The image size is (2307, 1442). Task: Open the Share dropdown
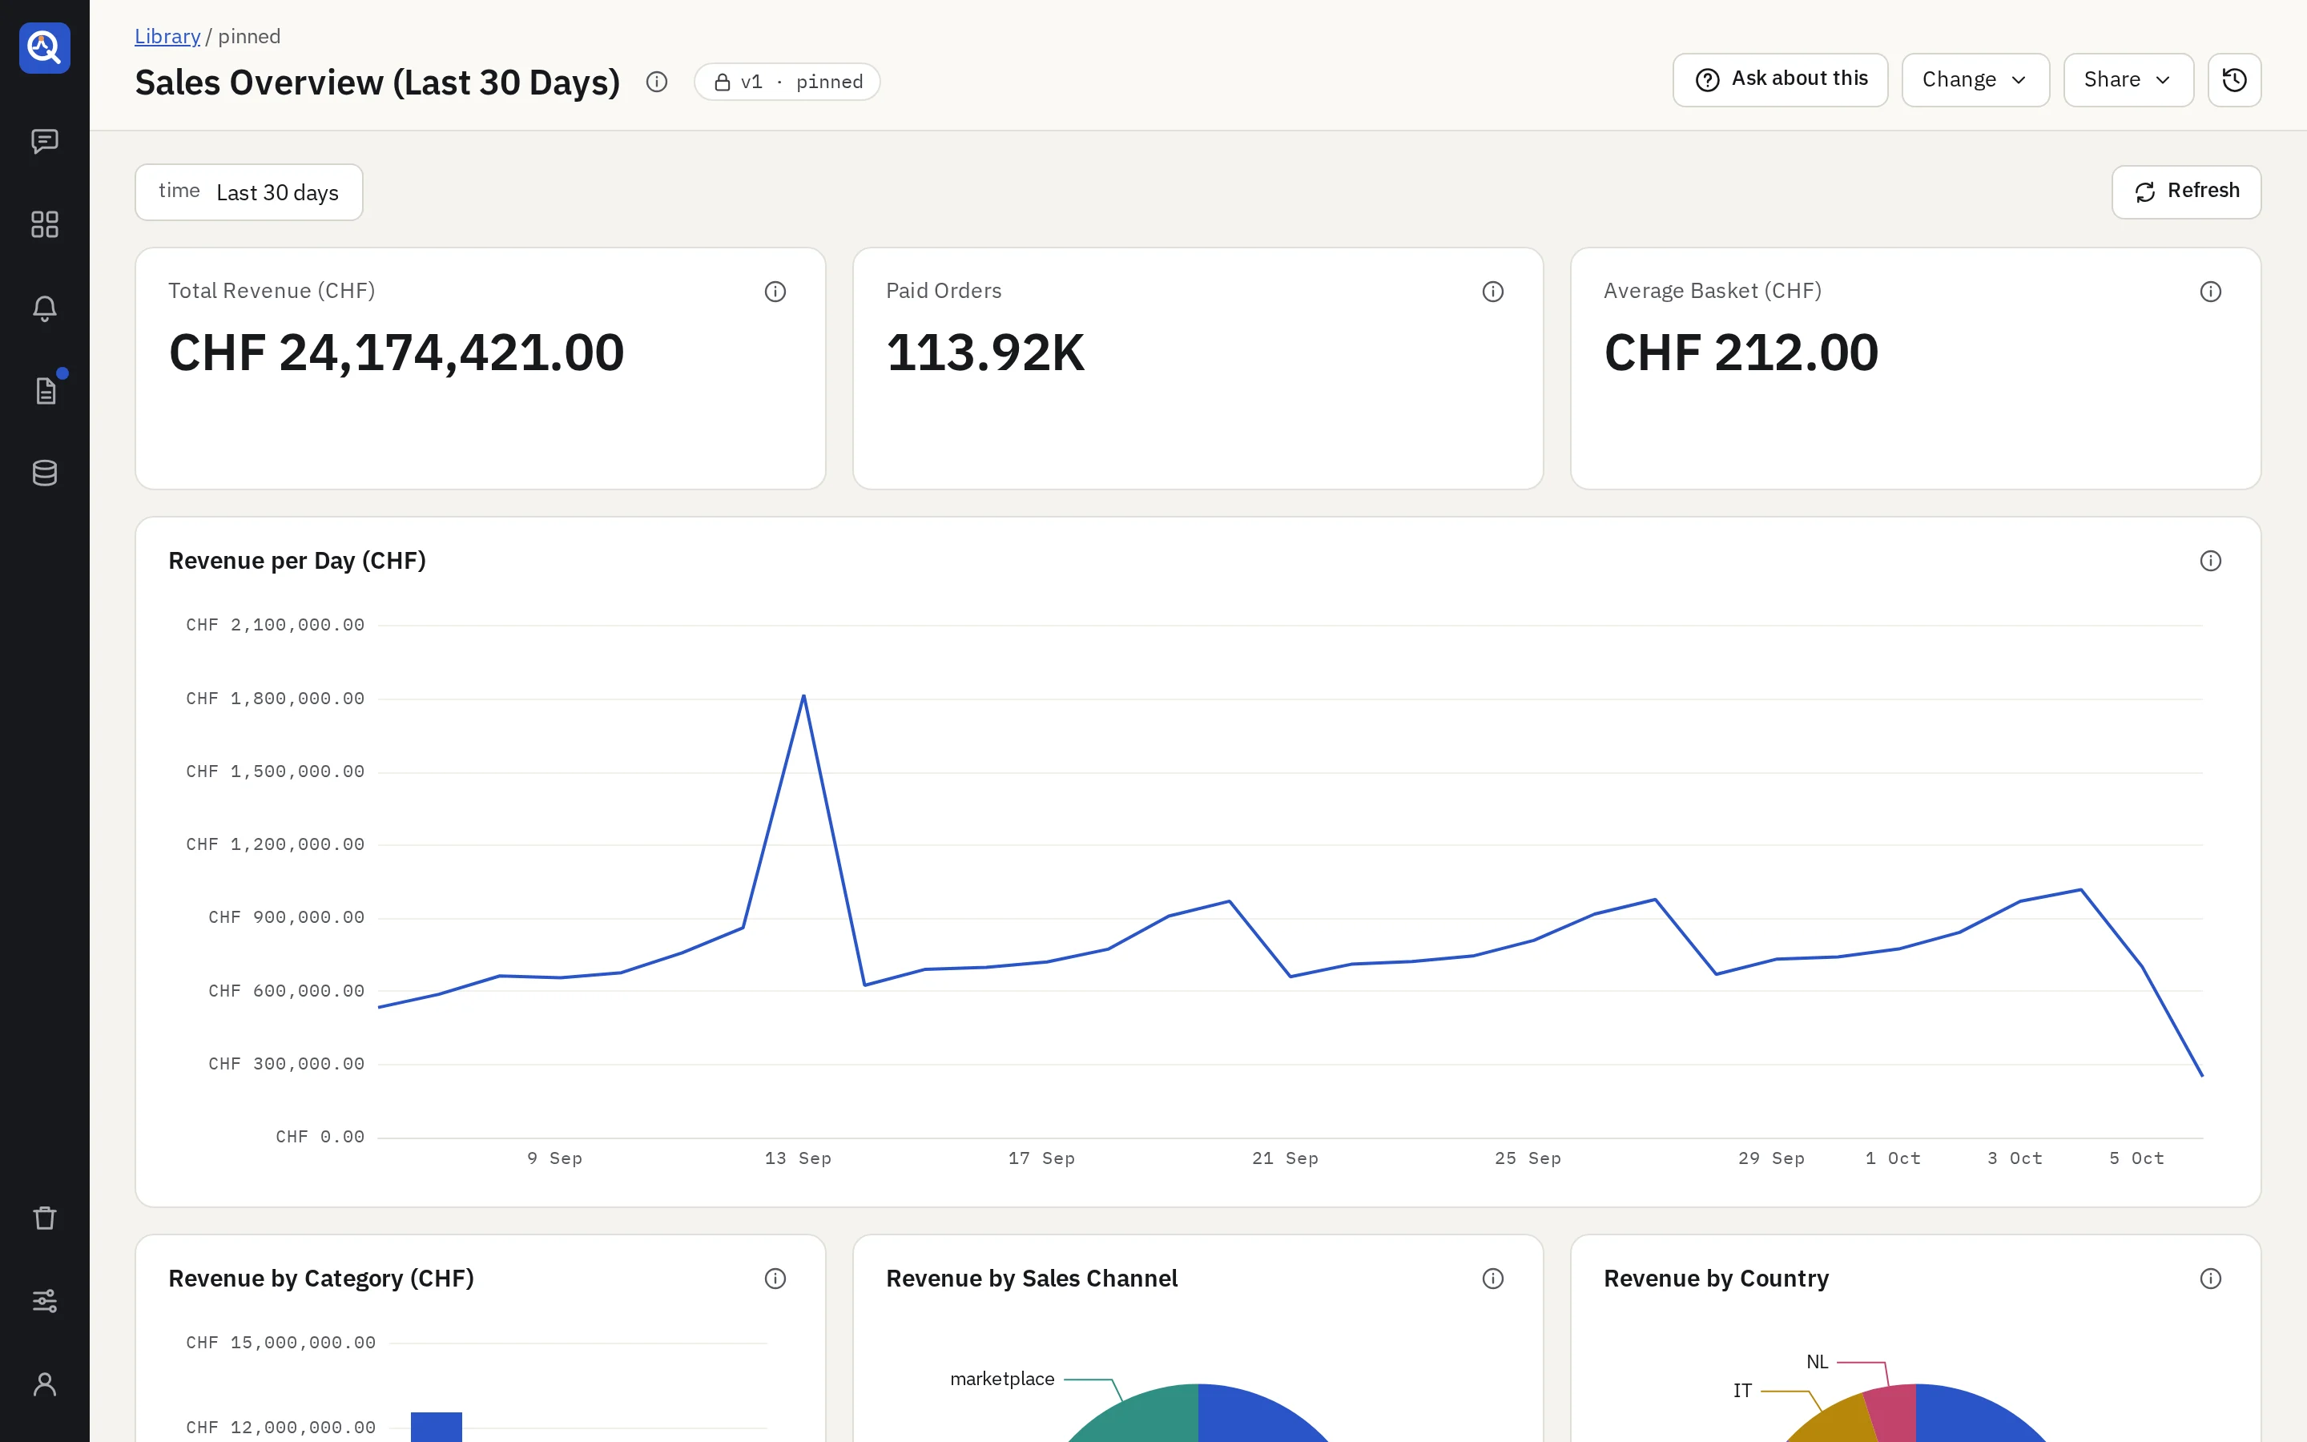2128,80
